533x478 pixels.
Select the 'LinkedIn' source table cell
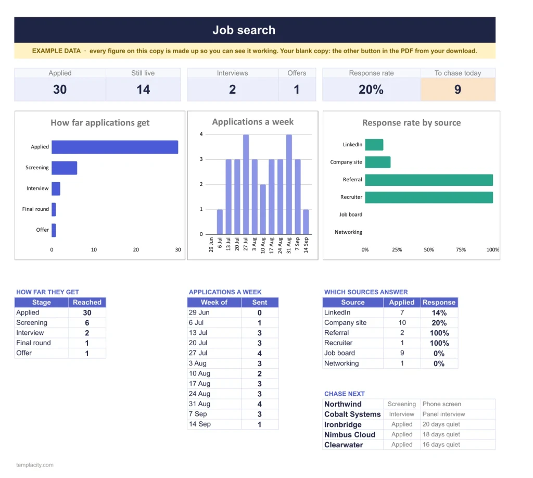(353, 312)
